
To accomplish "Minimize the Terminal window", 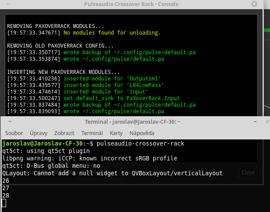I will click(x=255, y=122).
